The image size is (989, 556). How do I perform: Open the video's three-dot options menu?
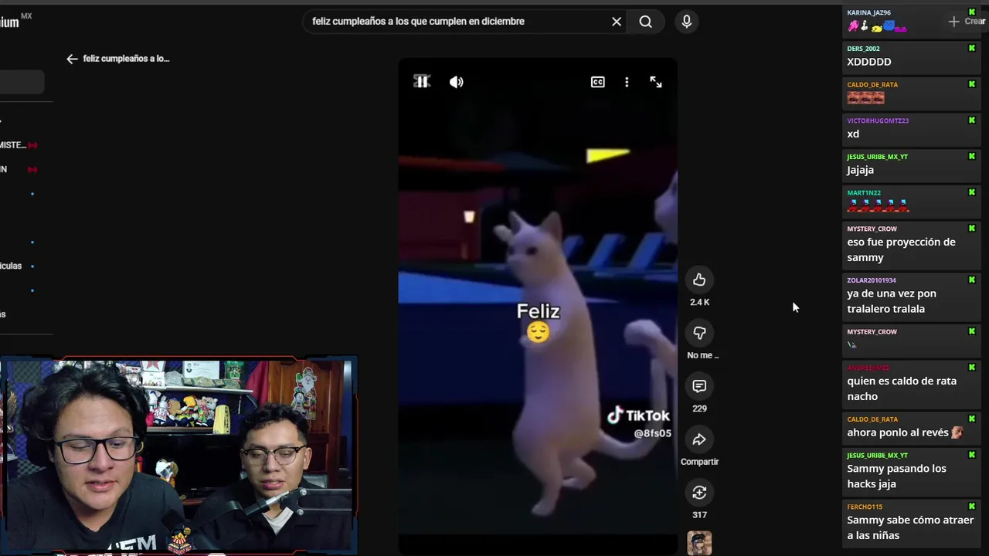click(627, 82)
